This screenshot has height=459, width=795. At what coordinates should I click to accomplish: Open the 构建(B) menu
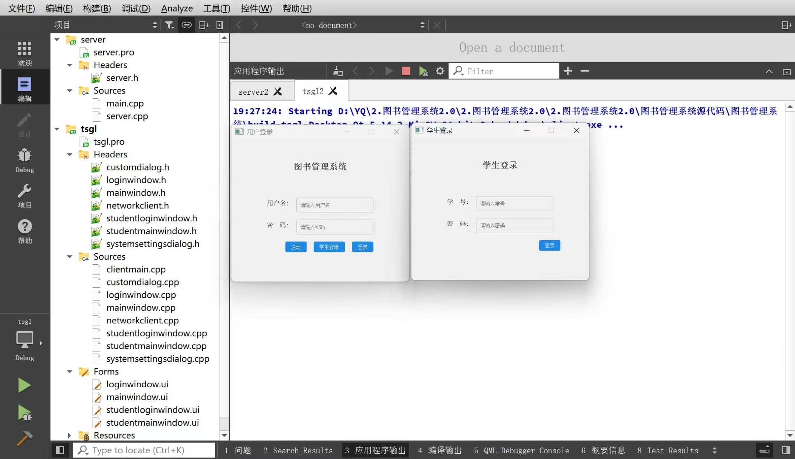97,8
